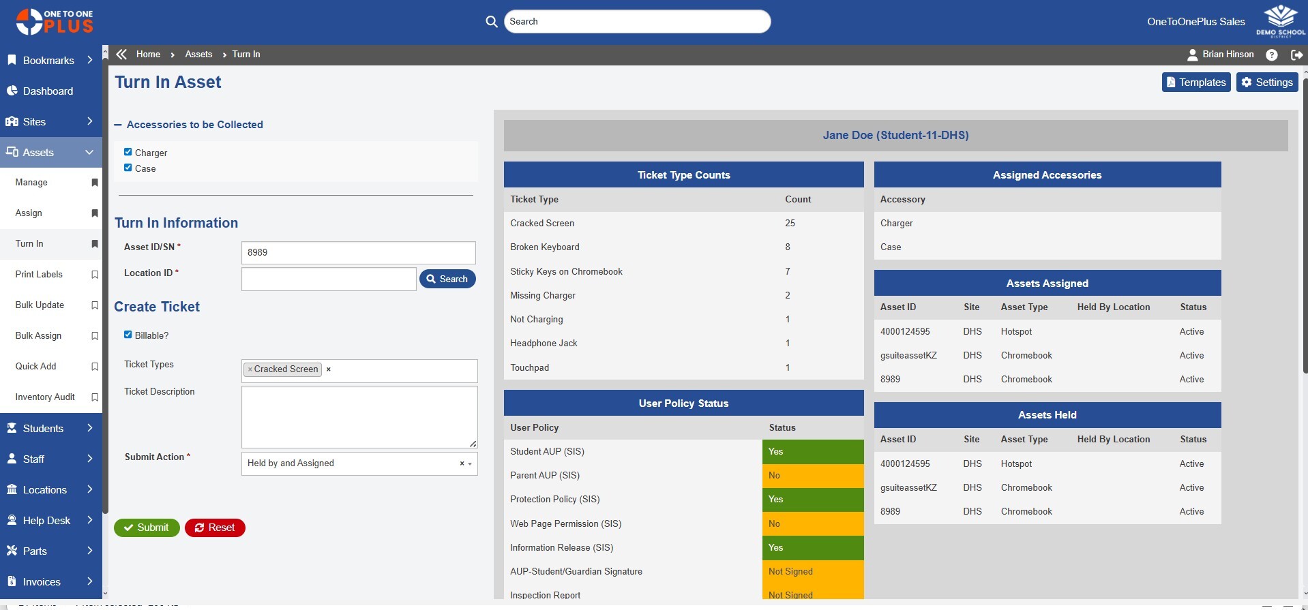Click the Location ID input field
The width and height of the screenshot is (1308, 610).
coord(329,279)
